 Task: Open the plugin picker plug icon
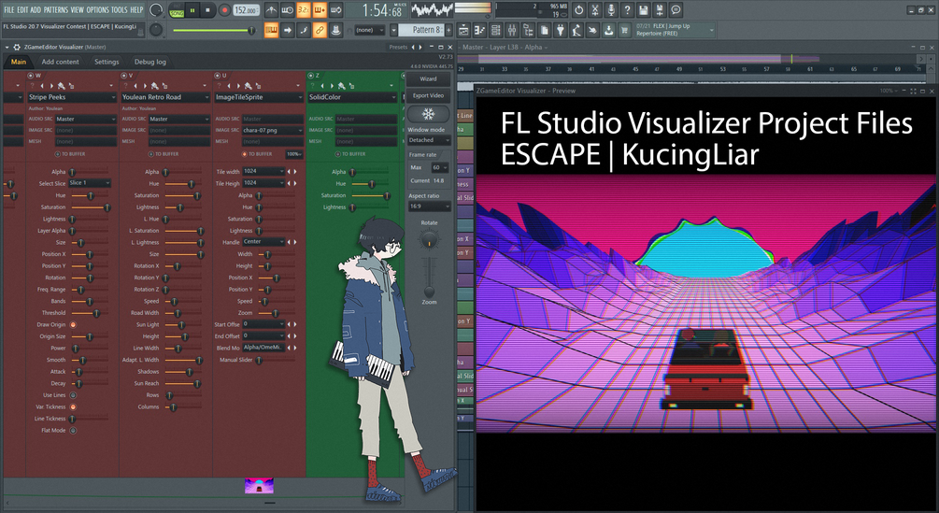click(561, 30)
